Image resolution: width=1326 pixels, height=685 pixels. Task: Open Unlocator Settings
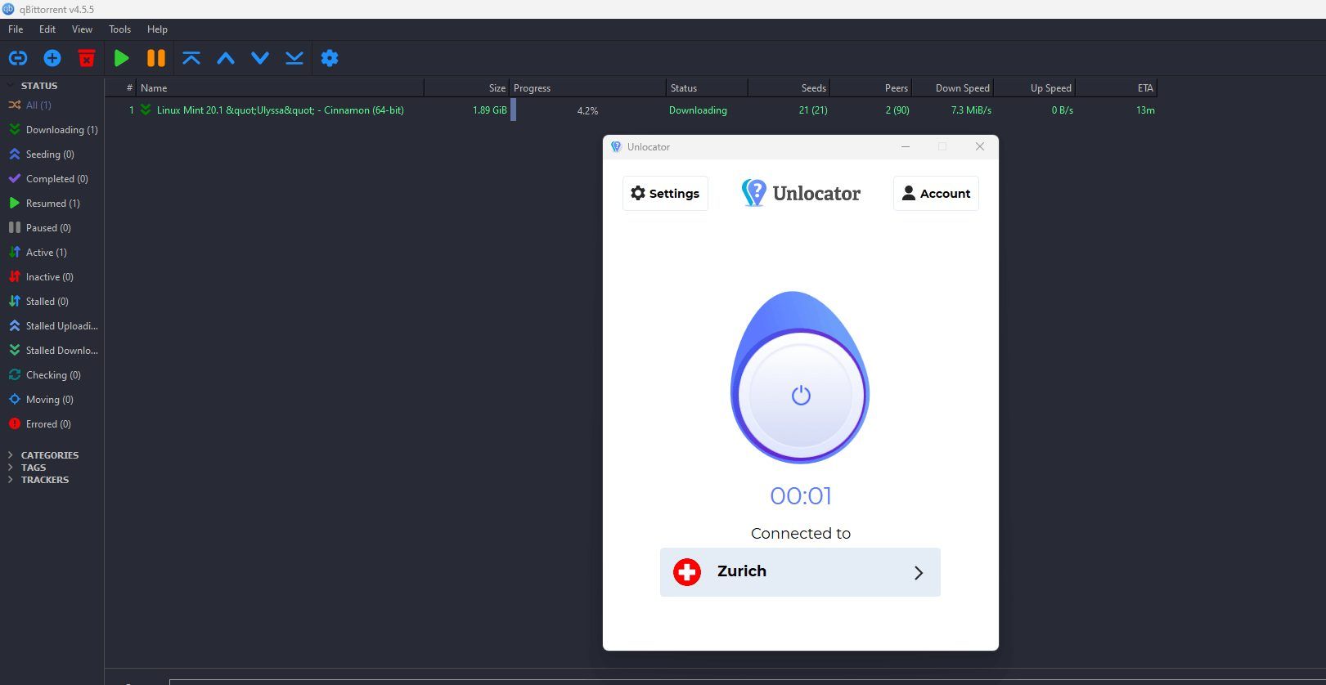click(665, 194)
